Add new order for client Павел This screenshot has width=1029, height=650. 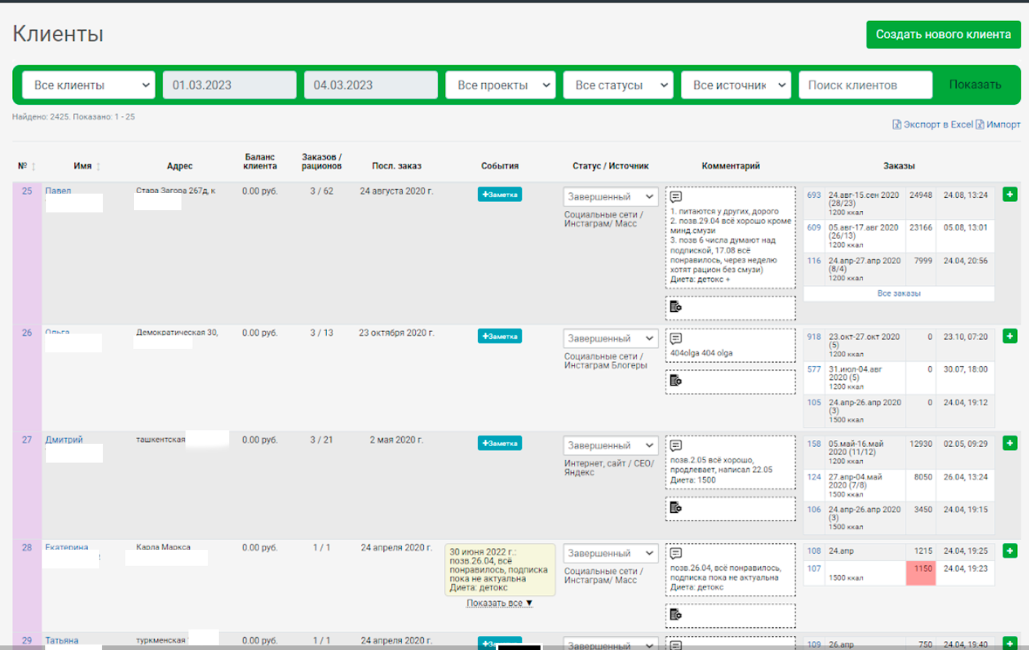pos(1010,194)
